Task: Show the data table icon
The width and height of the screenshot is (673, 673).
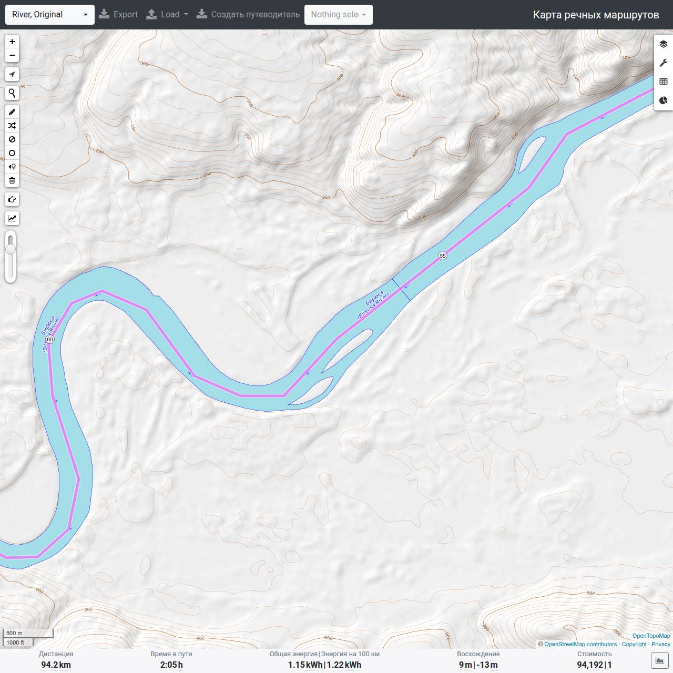Action: 664,81
